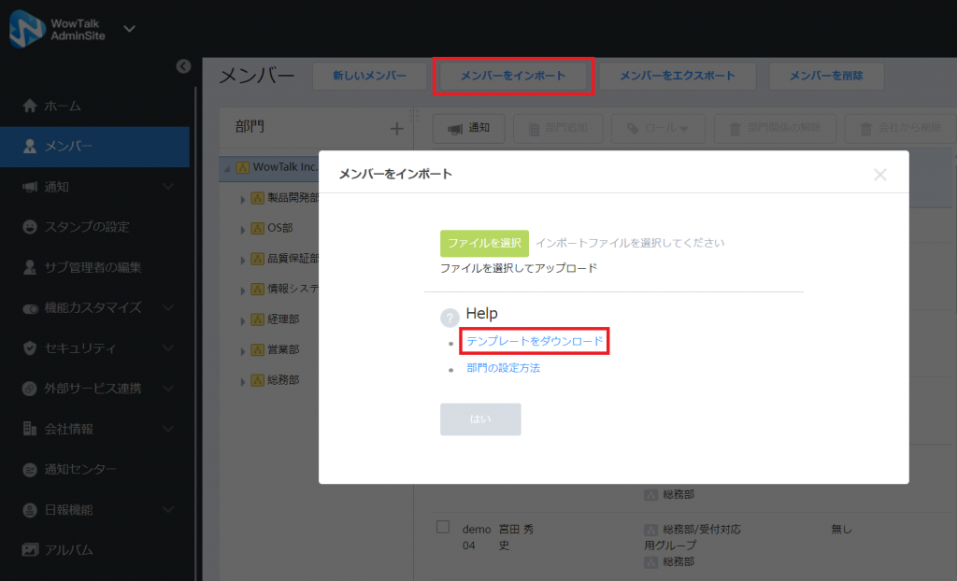Select 情報システム folder icon in tree

tap(258, 290)
